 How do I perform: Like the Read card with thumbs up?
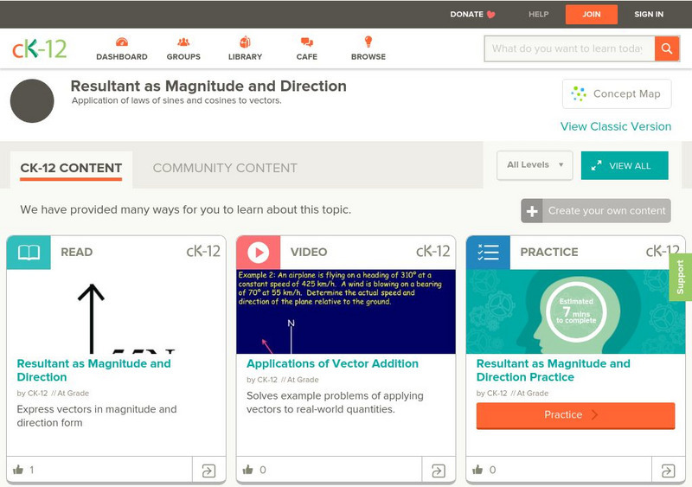(x=18, y=470)
